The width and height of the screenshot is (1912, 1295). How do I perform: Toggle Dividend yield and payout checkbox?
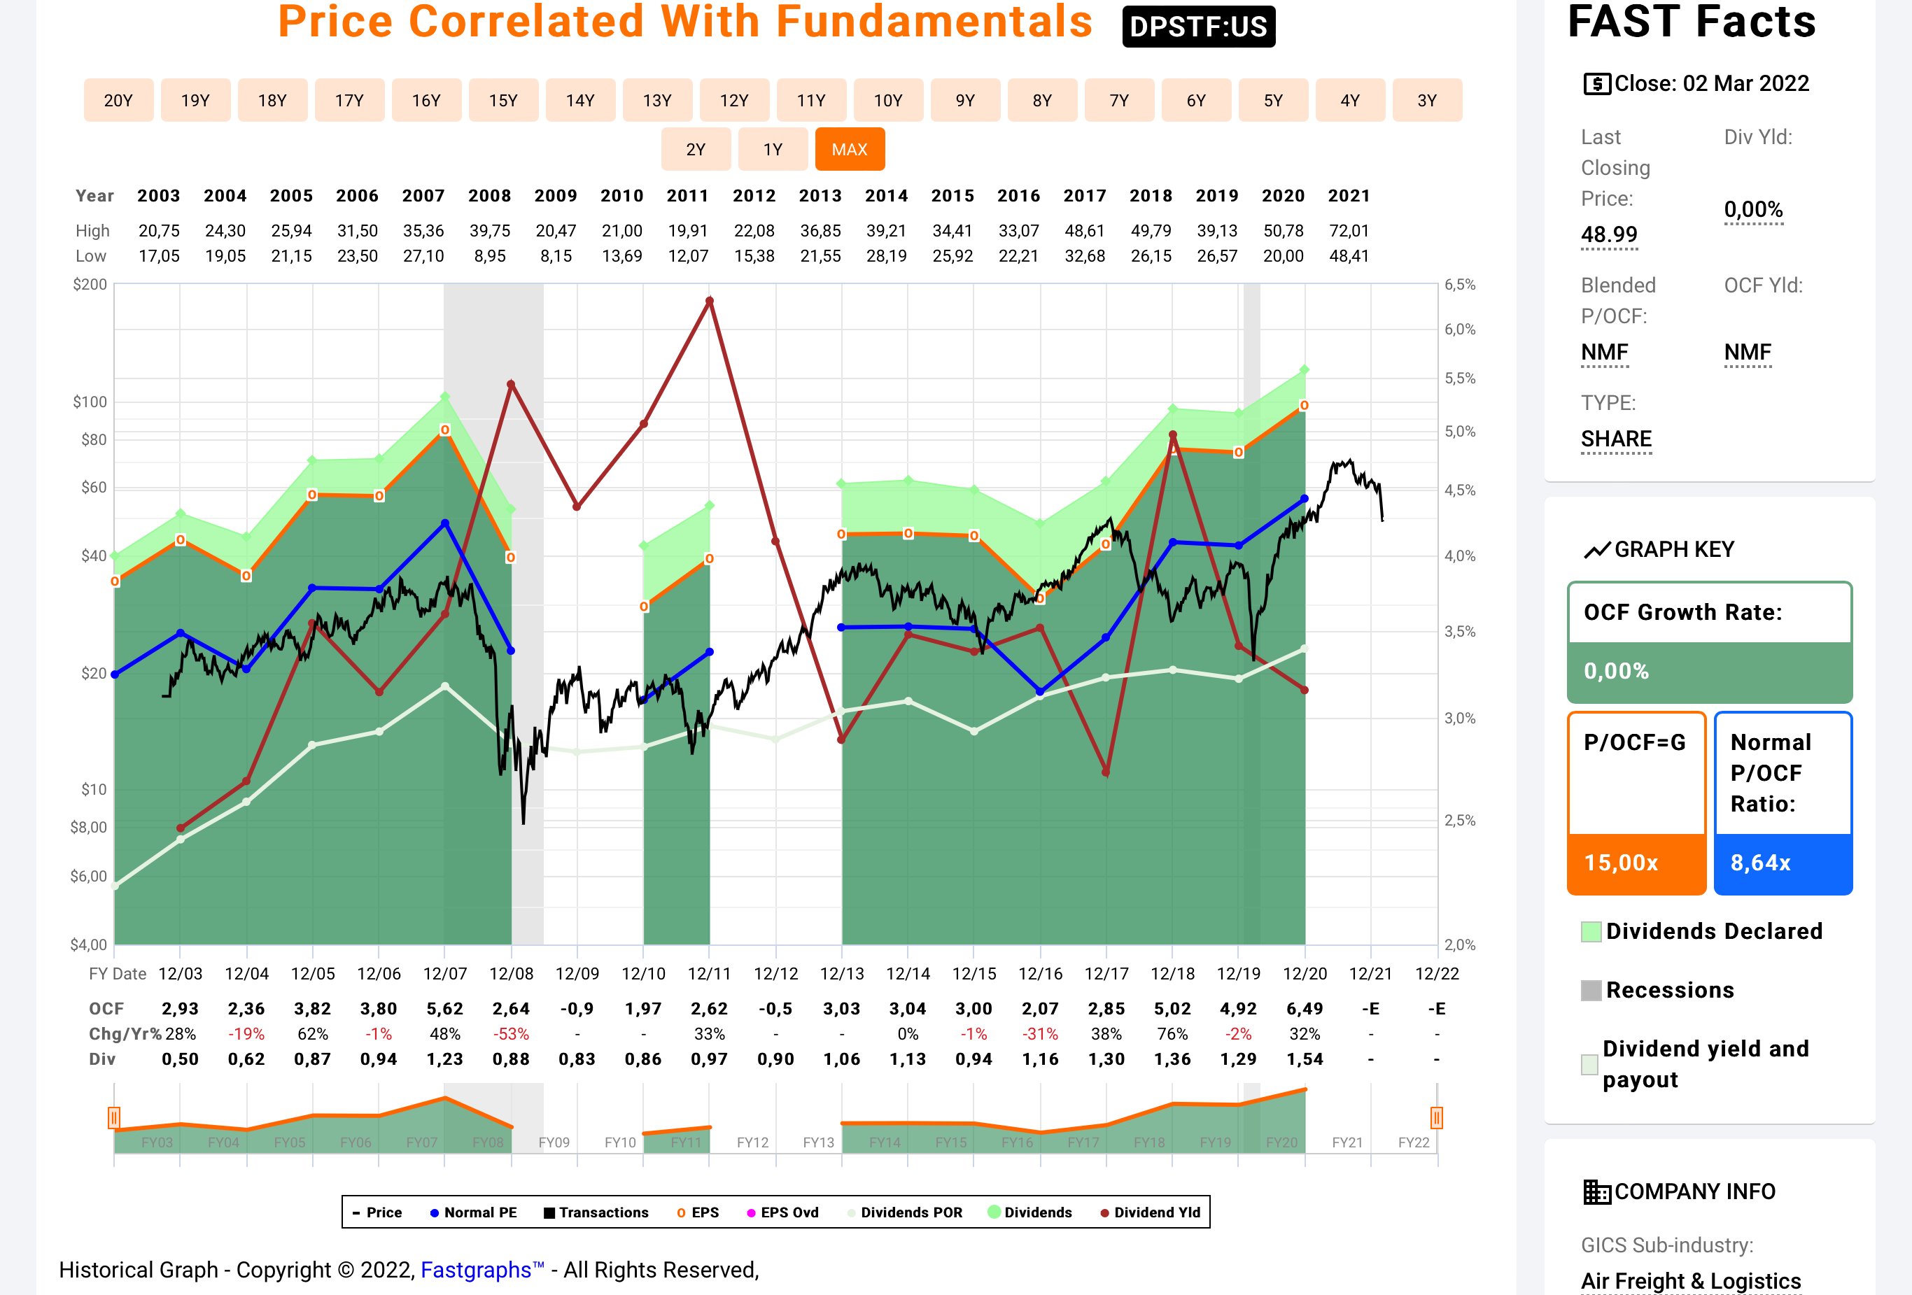(x=1589, y=1065)
